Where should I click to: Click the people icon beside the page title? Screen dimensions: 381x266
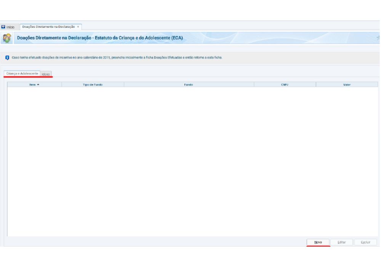7,38
